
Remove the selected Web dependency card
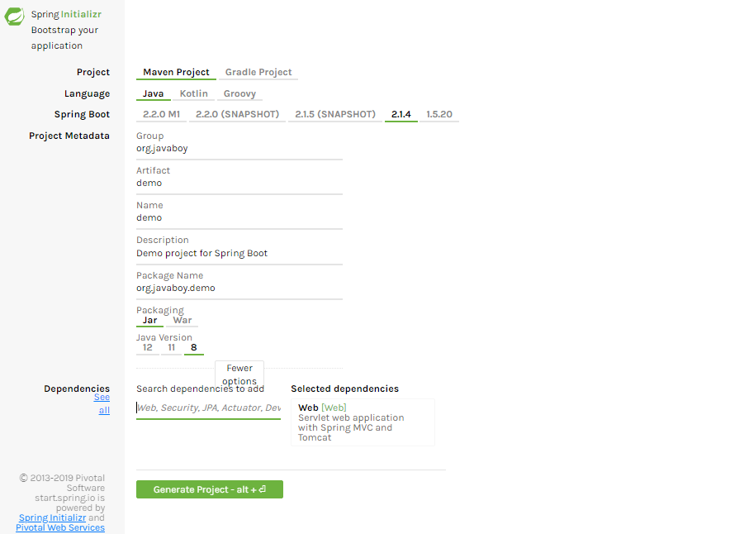[363, 422]
